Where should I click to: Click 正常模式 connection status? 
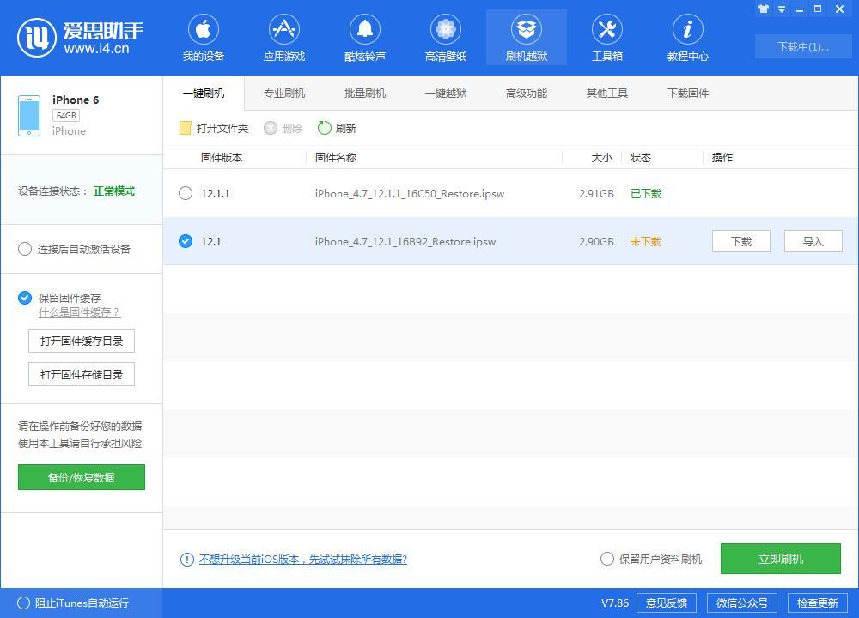click(114, 191)
